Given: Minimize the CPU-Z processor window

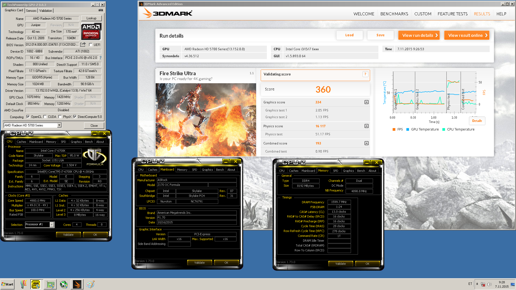Looking at the screenshot, I should [x=94, y=133].
